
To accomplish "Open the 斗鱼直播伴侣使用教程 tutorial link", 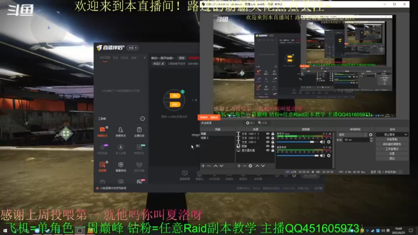I will click(113, 188).
